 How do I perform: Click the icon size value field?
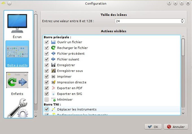coord(147,21)
